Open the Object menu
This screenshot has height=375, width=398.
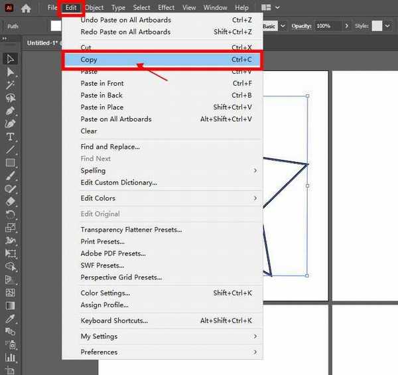tap(94, 8)
